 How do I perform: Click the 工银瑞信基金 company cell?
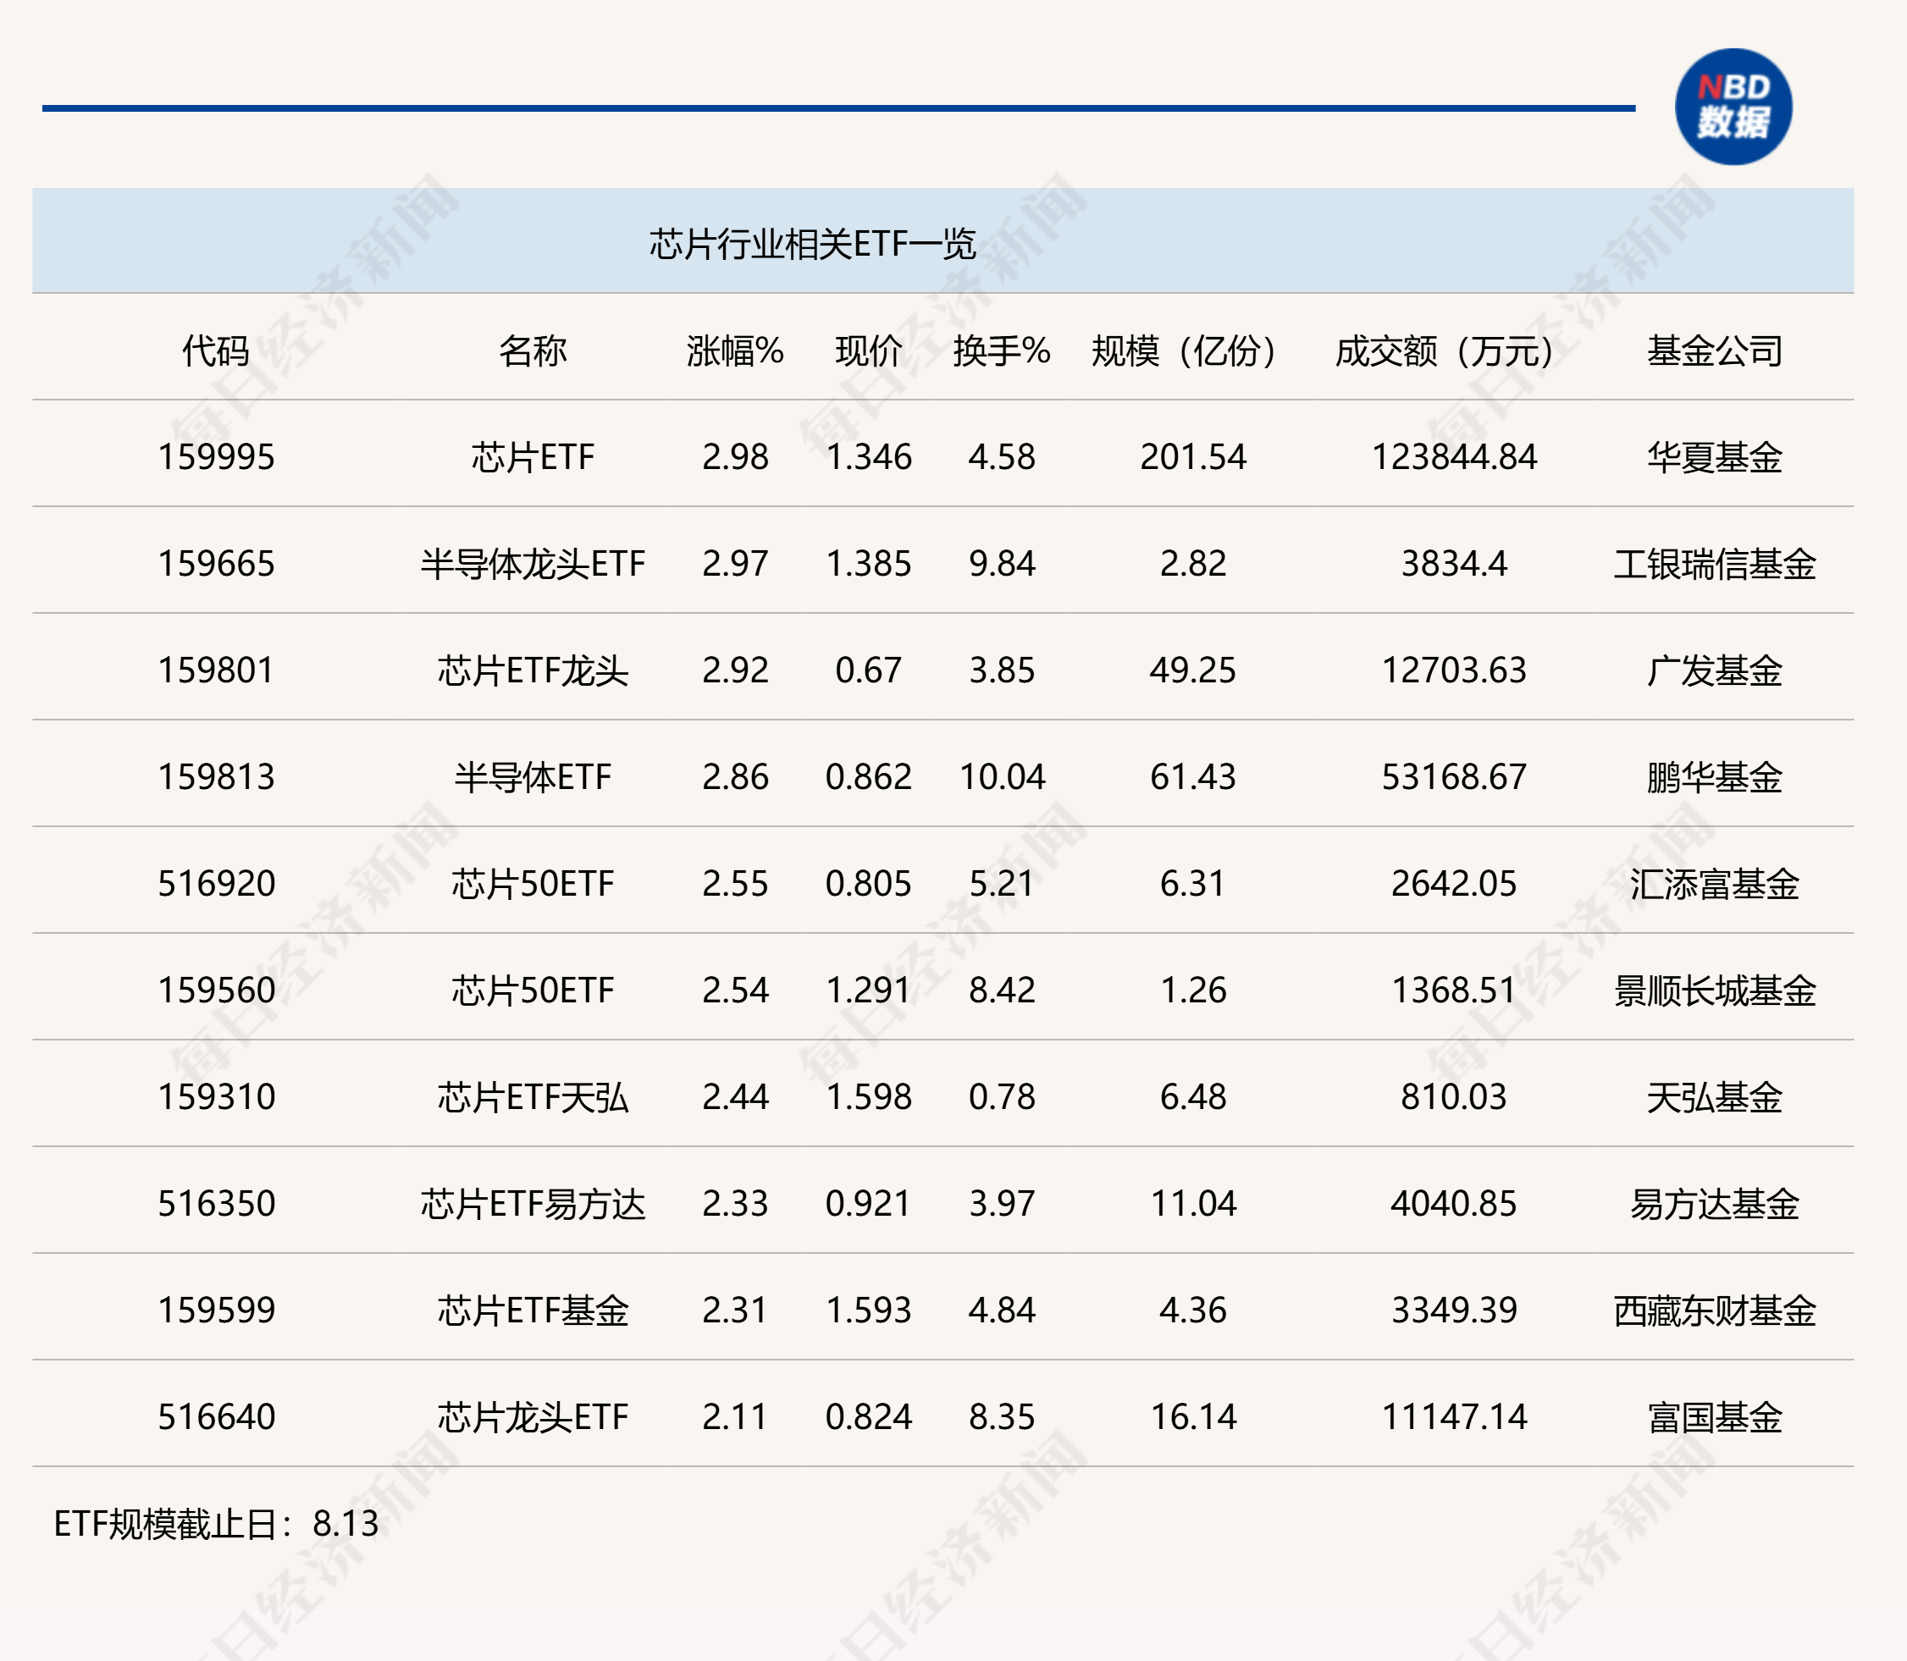click(x=1714, y=564)
